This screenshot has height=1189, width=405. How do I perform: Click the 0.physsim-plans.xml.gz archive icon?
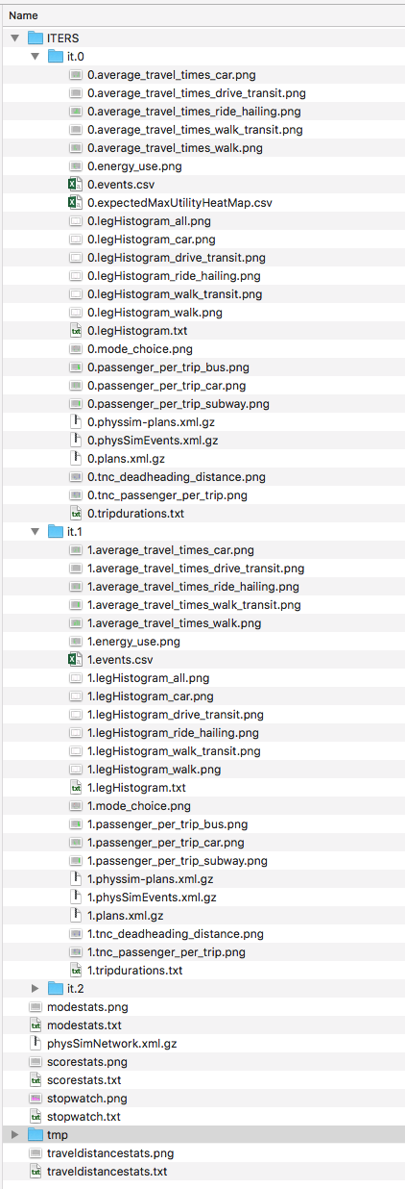coord(76,422)
